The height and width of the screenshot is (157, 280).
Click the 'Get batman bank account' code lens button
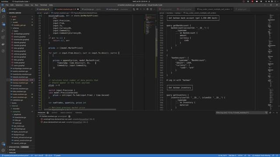pos(193,18)
